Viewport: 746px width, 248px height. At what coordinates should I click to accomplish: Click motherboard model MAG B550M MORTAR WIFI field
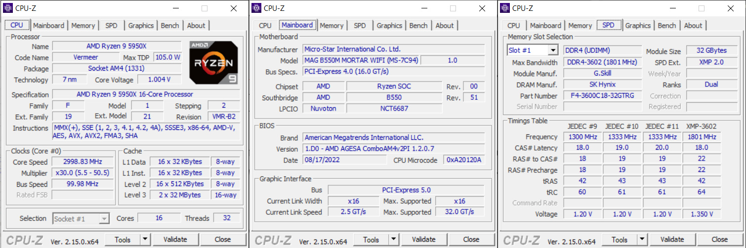[361, 60]
